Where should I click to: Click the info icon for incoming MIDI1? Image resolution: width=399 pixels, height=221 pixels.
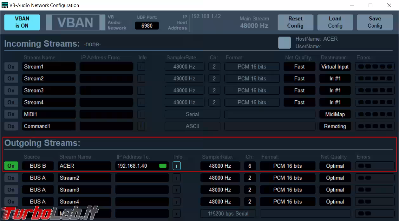click(x=141, y=114)
